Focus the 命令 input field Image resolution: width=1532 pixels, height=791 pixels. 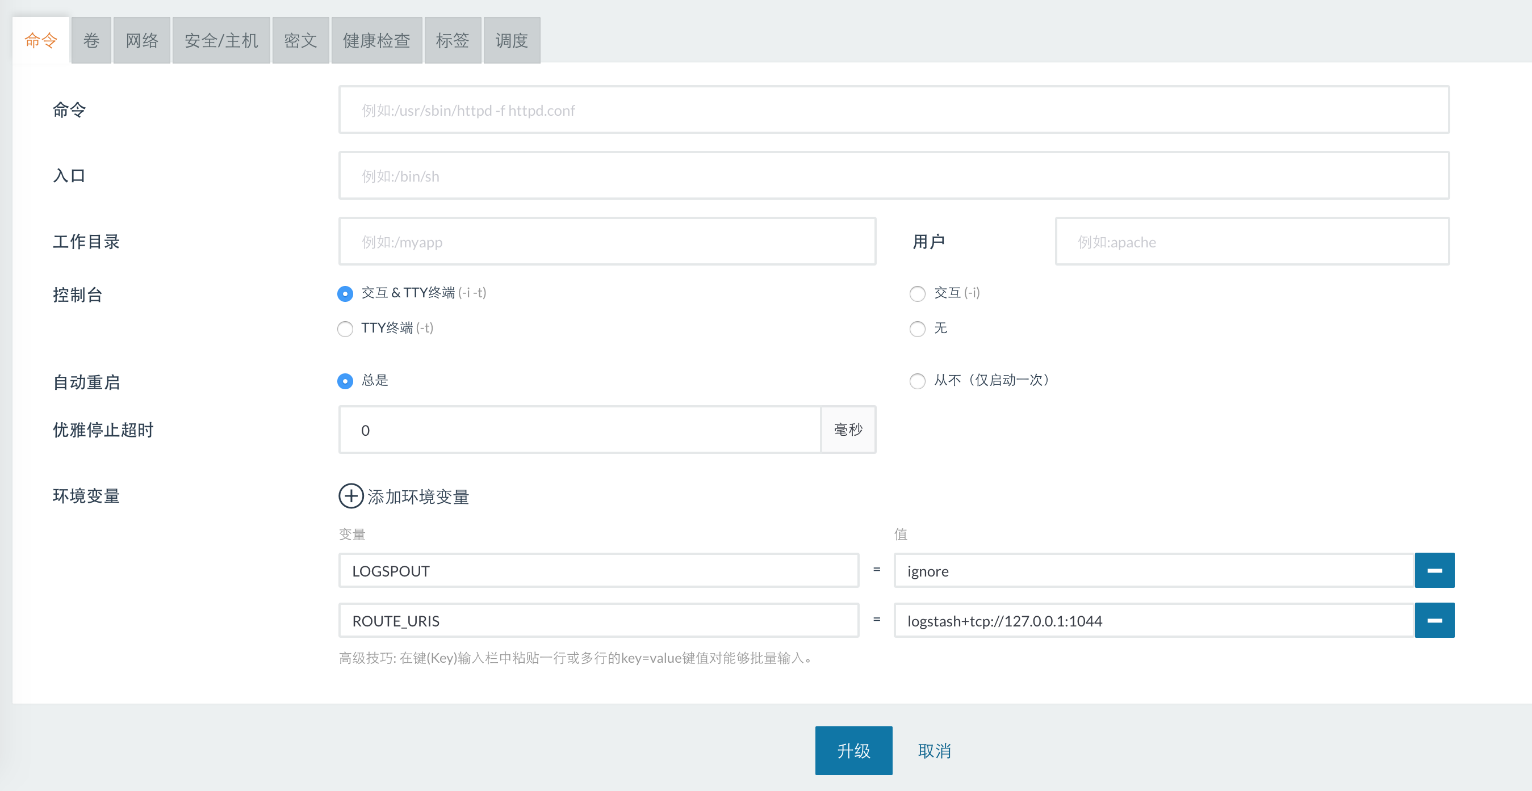(893, 110)
